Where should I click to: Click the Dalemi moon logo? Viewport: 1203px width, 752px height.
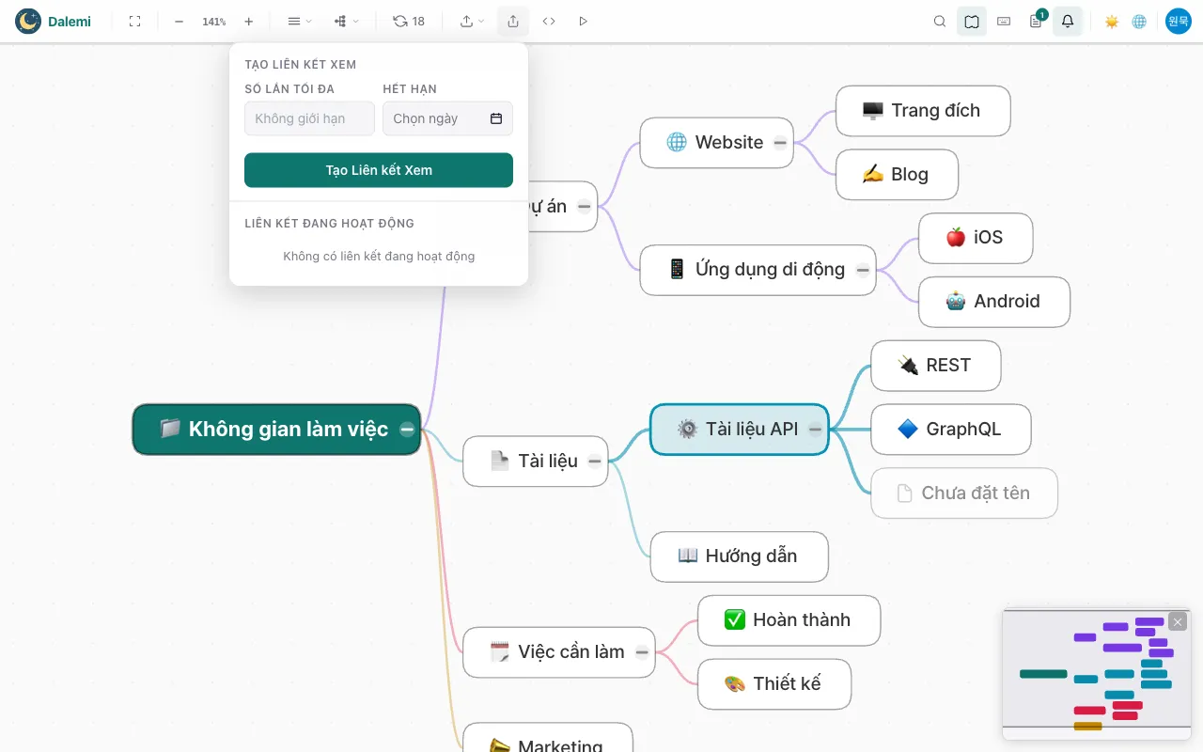[x=28, y=21]
